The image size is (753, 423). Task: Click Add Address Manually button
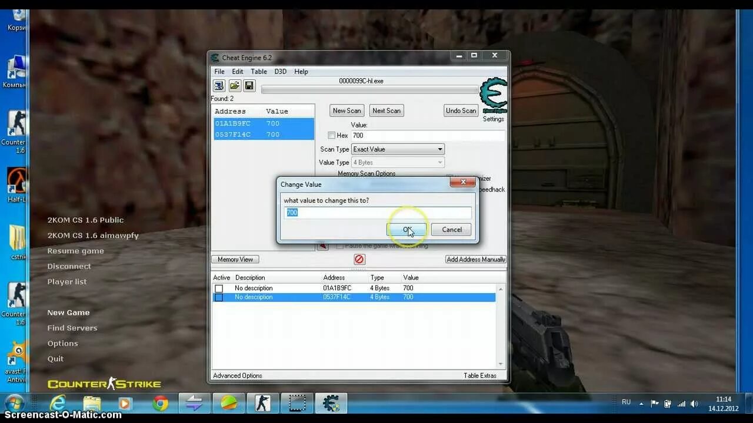point(476,259)
